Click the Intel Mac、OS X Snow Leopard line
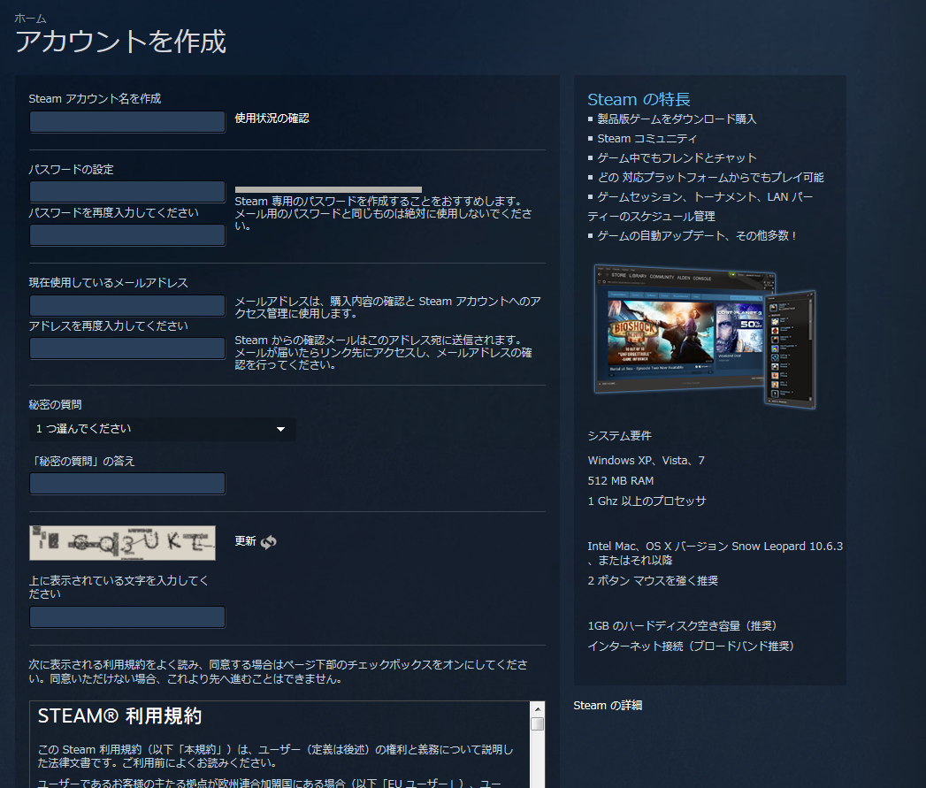 point(716,553)
